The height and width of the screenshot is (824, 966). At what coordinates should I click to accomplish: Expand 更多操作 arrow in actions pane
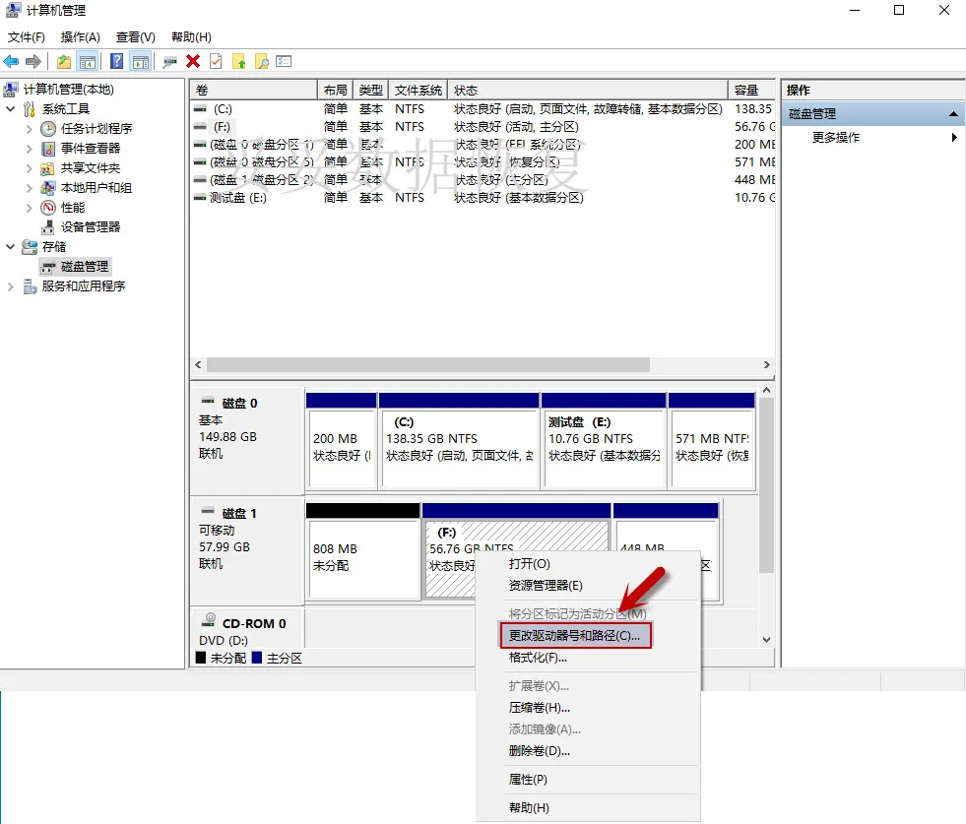pyautogui.click(x=953, y=138)
